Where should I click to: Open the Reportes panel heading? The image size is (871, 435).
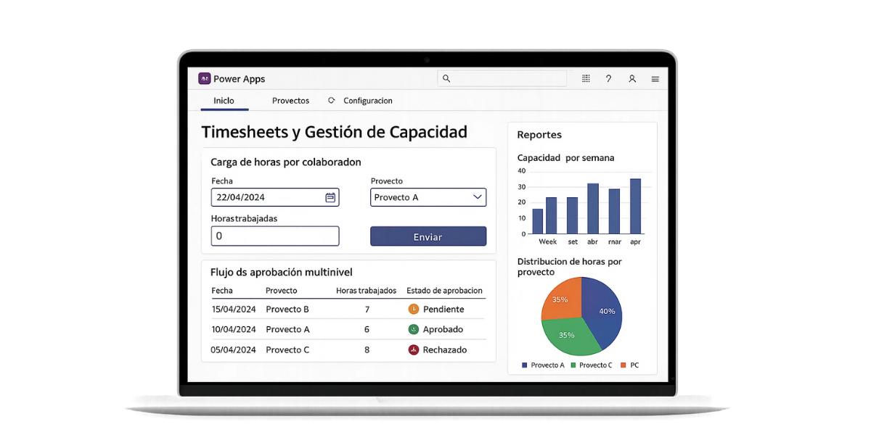point(539,134)
